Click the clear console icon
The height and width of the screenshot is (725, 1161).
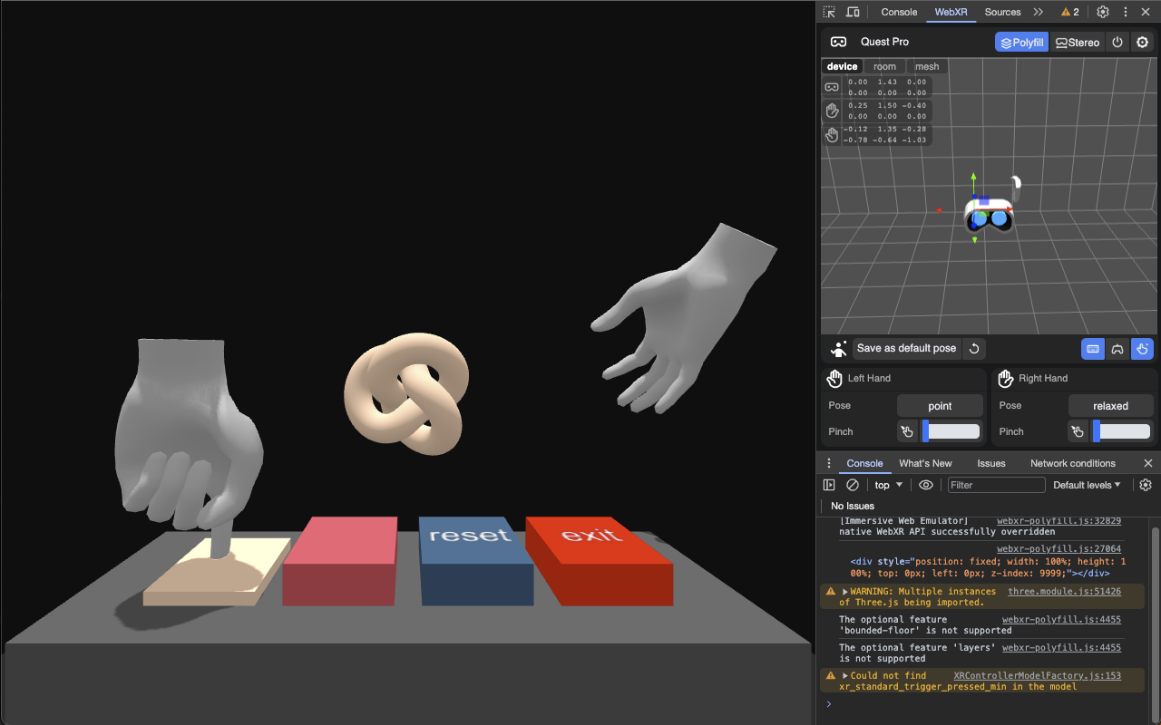pyautogui.click(x=851, y=485)
